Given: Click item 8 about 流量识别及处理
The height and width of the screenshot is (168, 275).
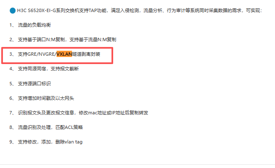Looking at the screenshot, I should (46, 127).
